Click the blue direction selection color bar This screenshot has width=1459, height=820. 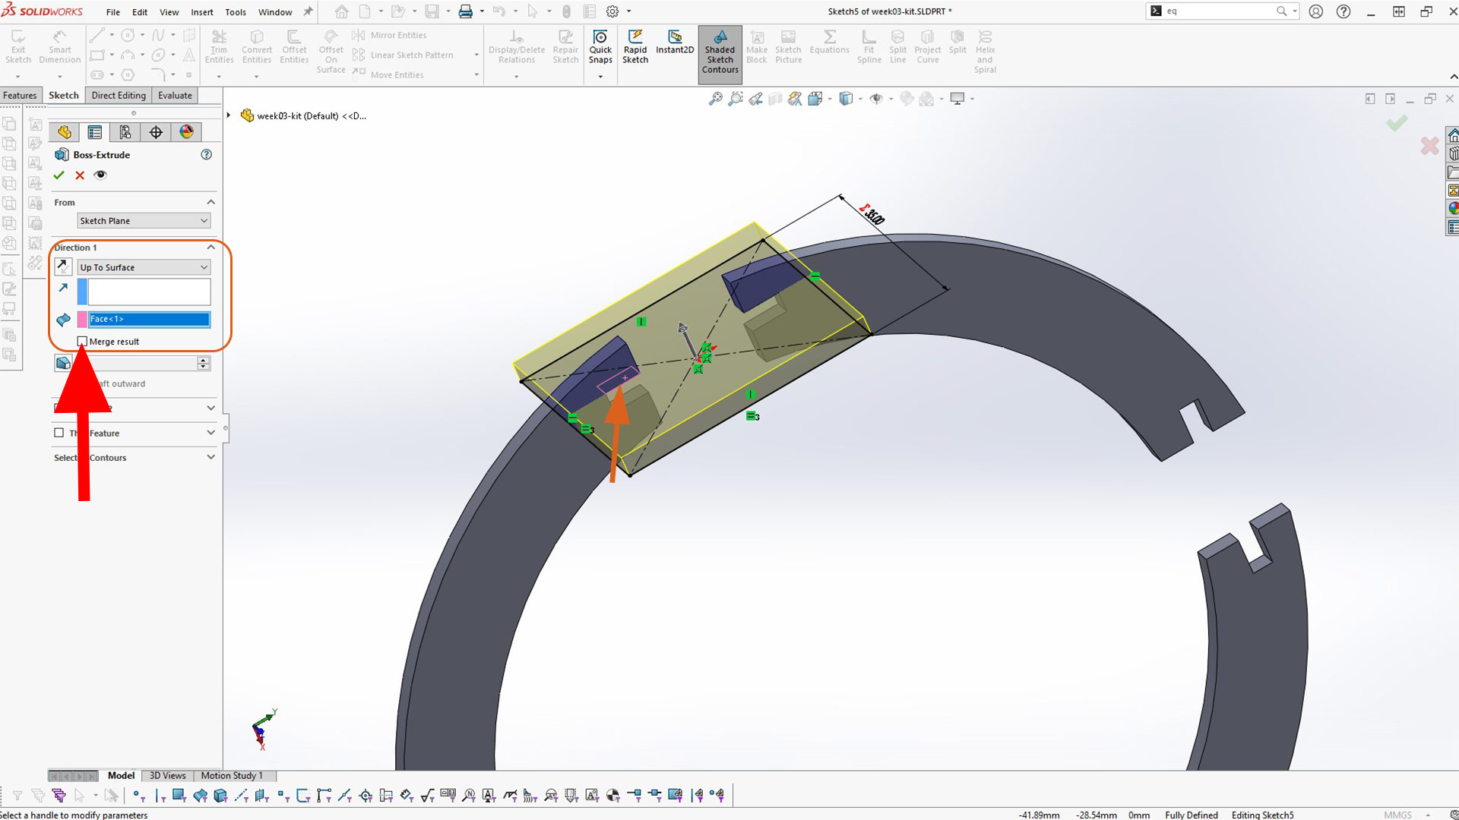click(x=82, y=292)
